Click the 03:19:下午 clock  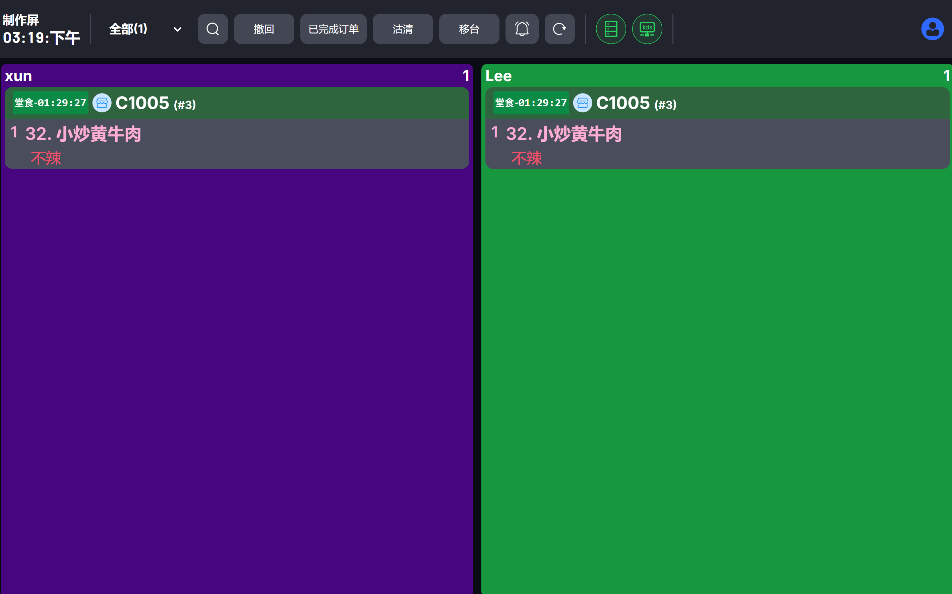[41, 38]
